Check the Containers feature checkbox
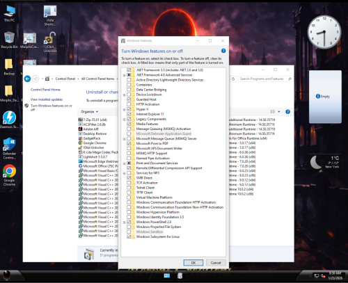The height and width of the screenshot is (283, 348). pyautogui.click(x=129, y=85)
